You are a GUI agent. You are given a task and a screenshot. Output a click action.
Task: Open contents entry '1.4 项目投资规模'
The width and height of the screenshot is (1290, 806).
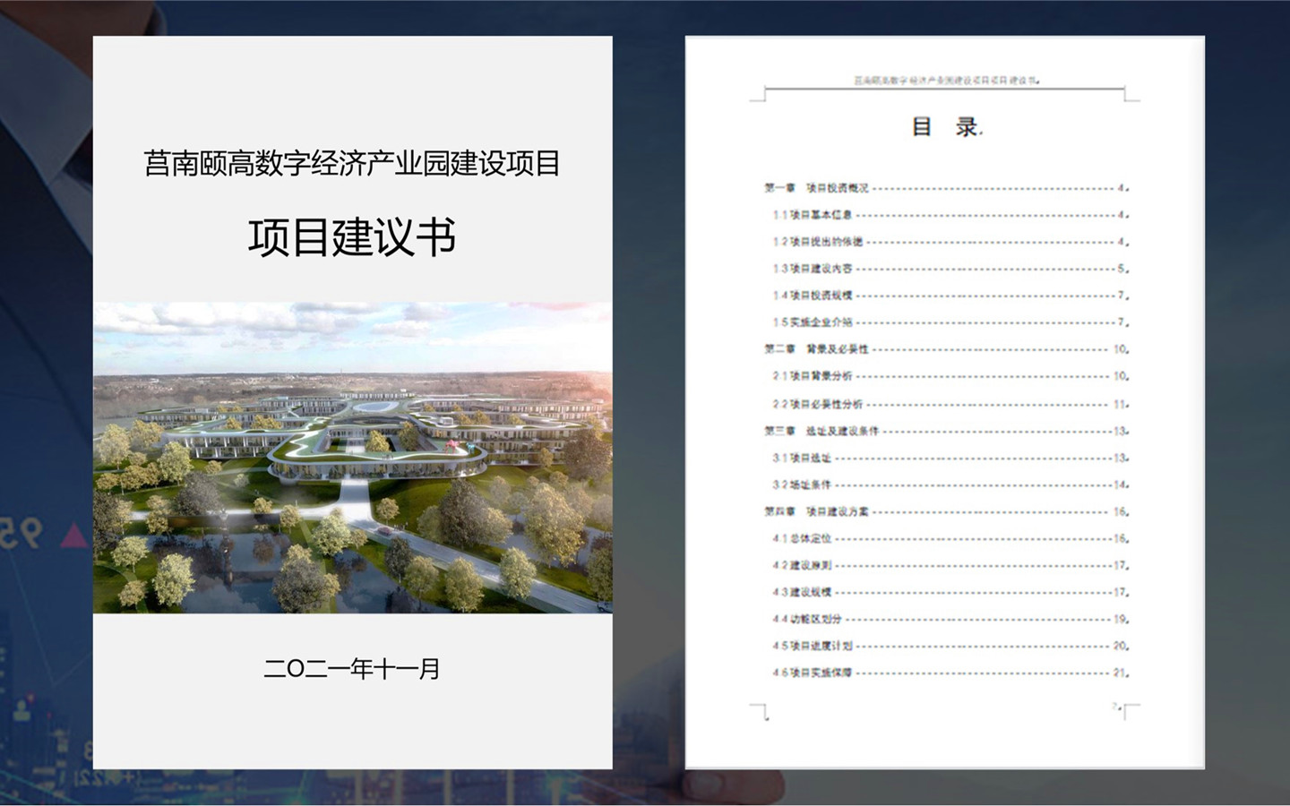(950, 296)
